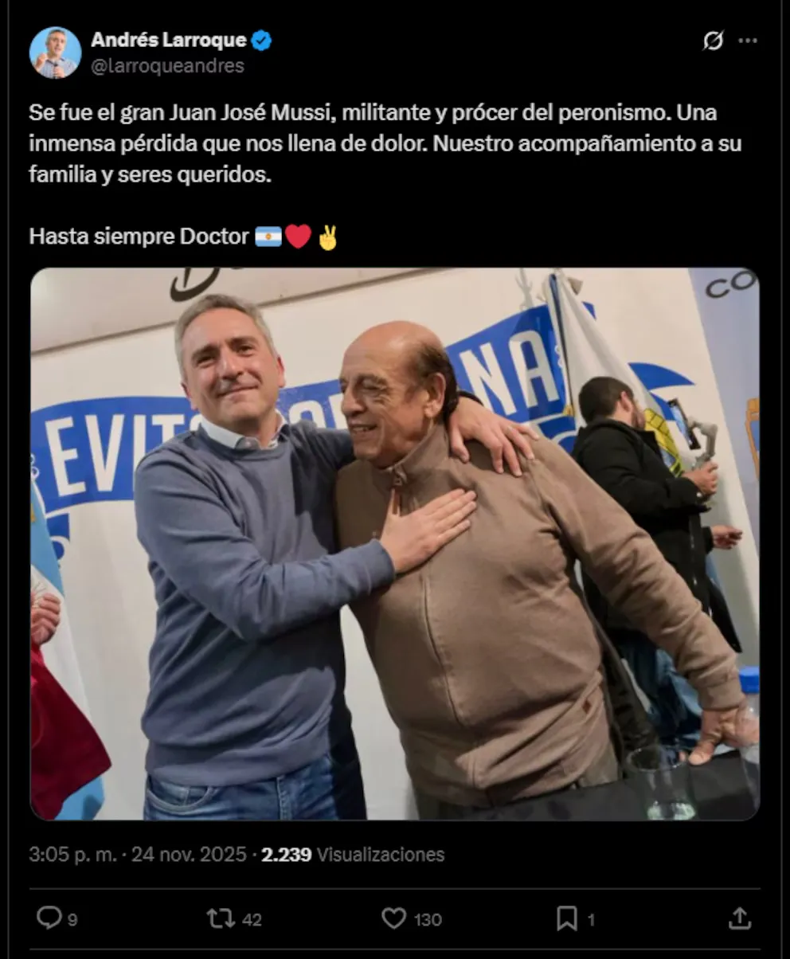Screen dimensions: 790x959
Task: Open the three-dot more options menu
Action: pos(748,41)
